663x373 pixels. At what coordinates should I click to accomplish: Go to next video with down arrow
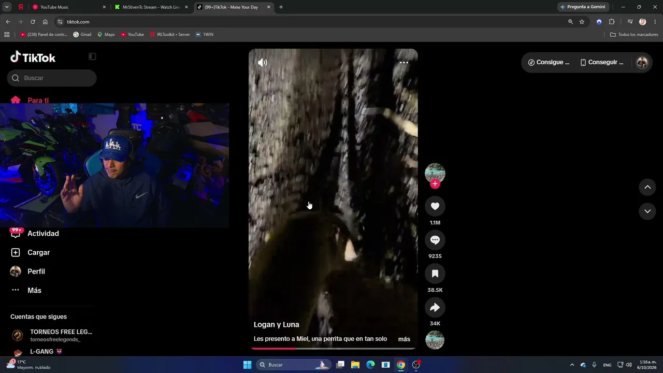[647, 211]
